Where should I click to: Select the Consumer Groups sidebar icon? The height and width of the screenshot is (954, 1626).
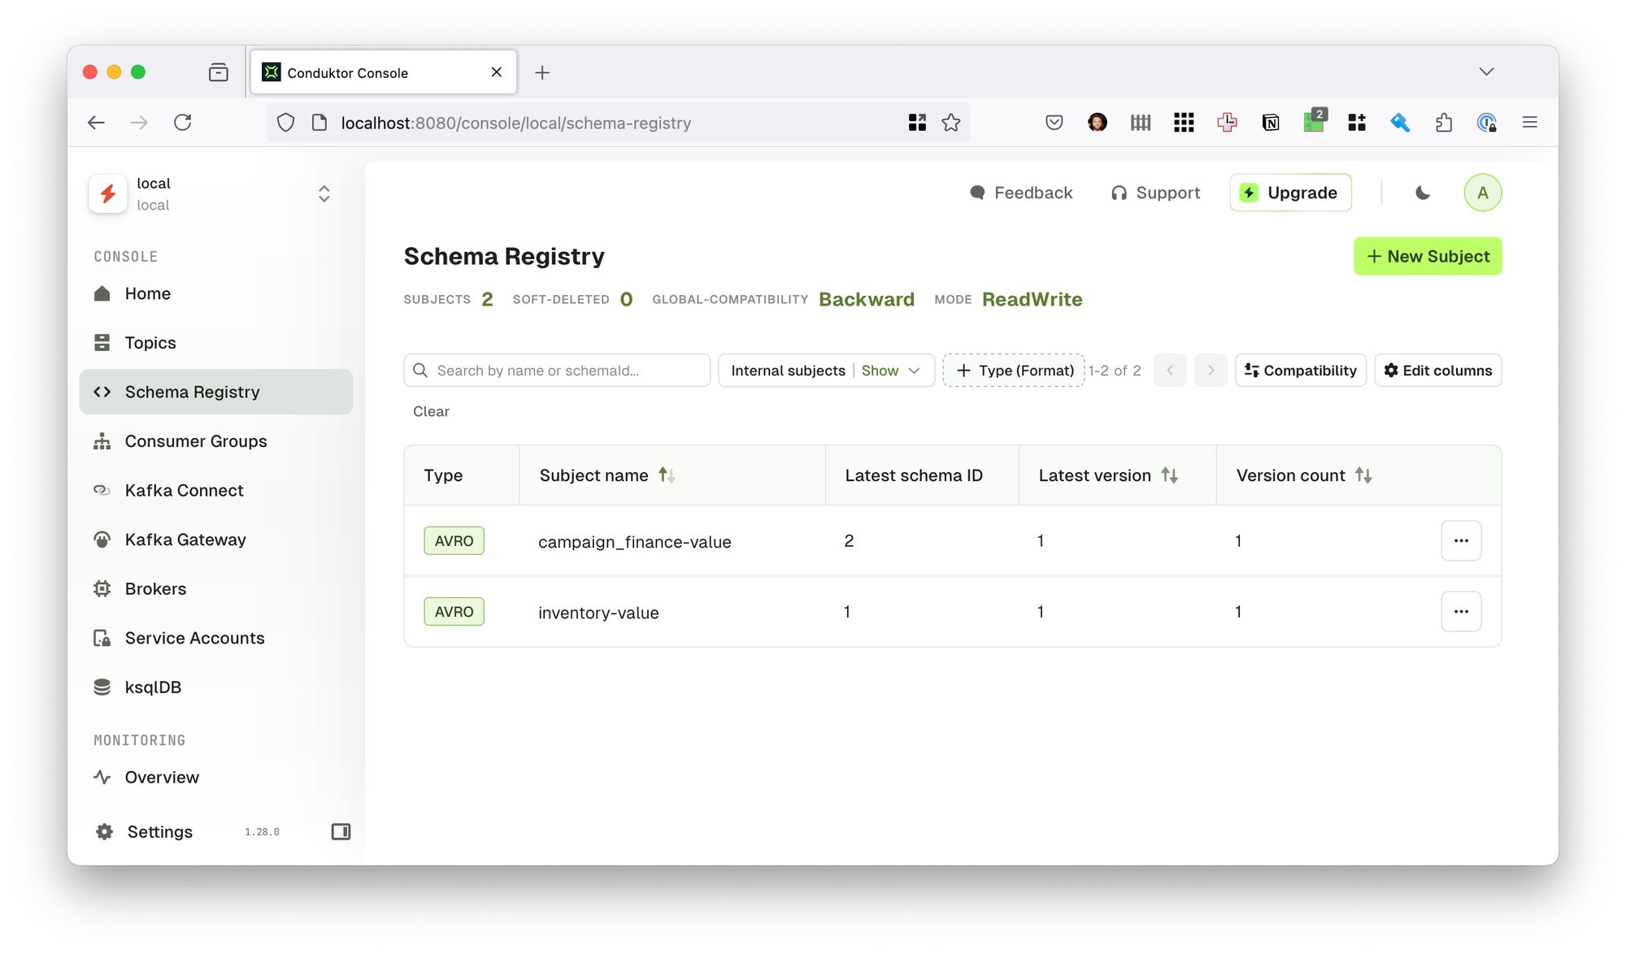tap(102, 440)
